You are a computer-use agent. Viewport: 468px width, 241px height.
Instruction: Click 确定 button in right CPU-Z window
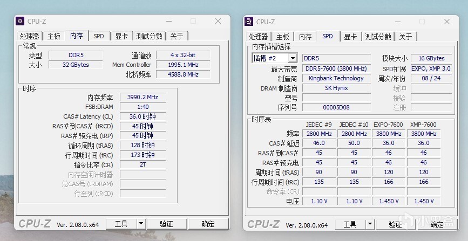point(437,224)
